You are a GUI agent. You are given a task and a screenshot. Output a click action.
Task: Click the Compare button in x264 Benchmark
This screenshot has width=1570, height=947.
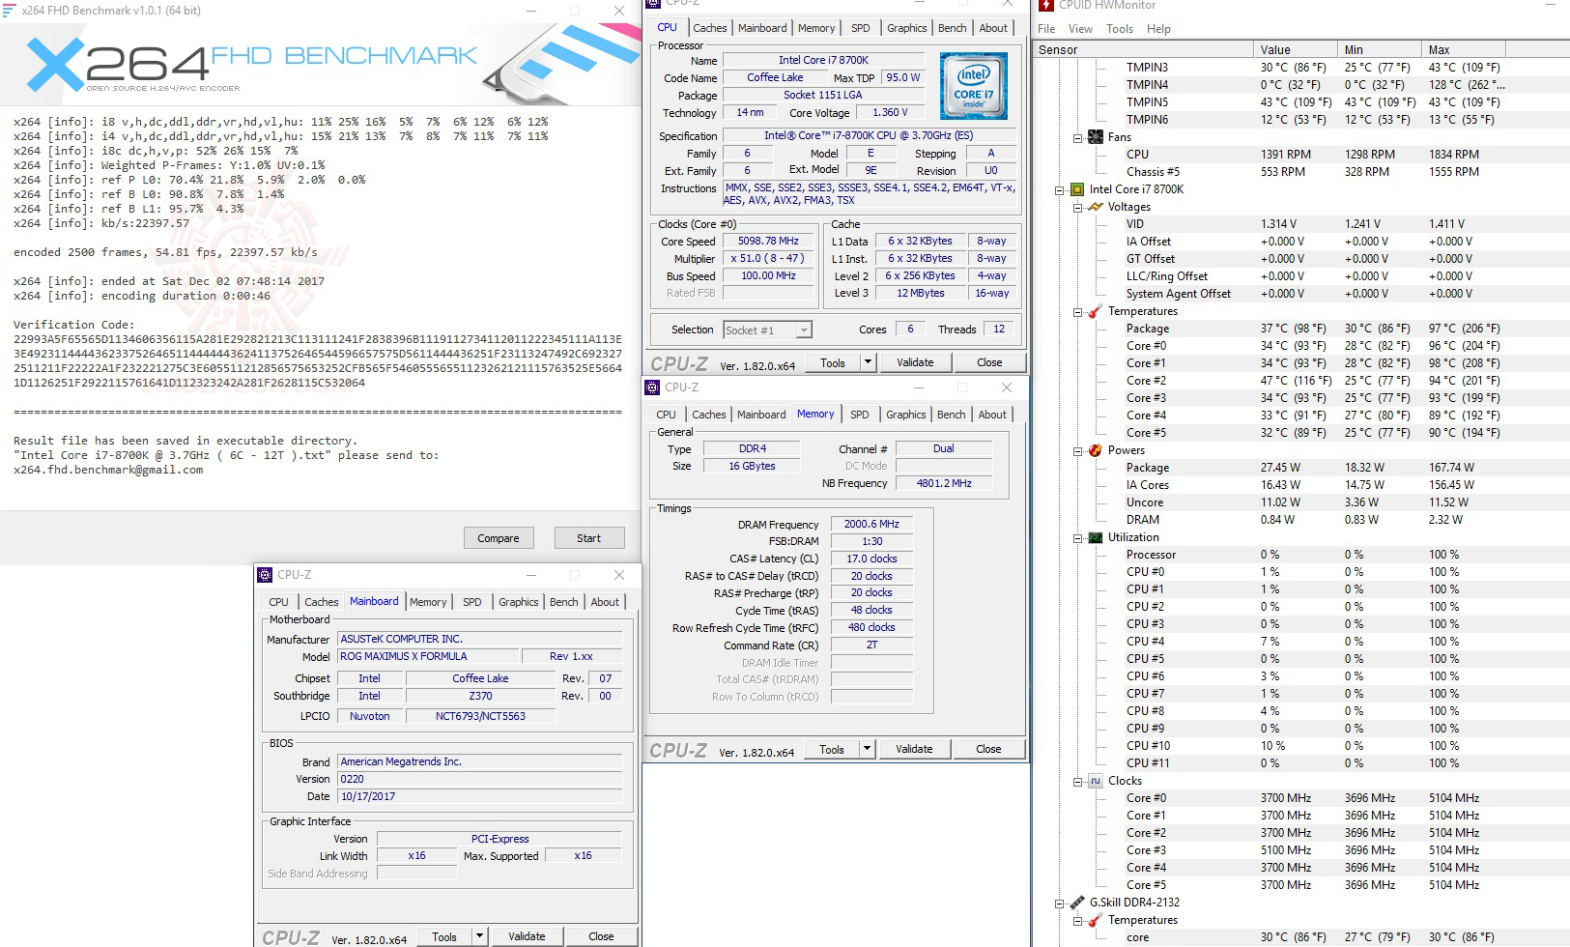tap(499, 537)
